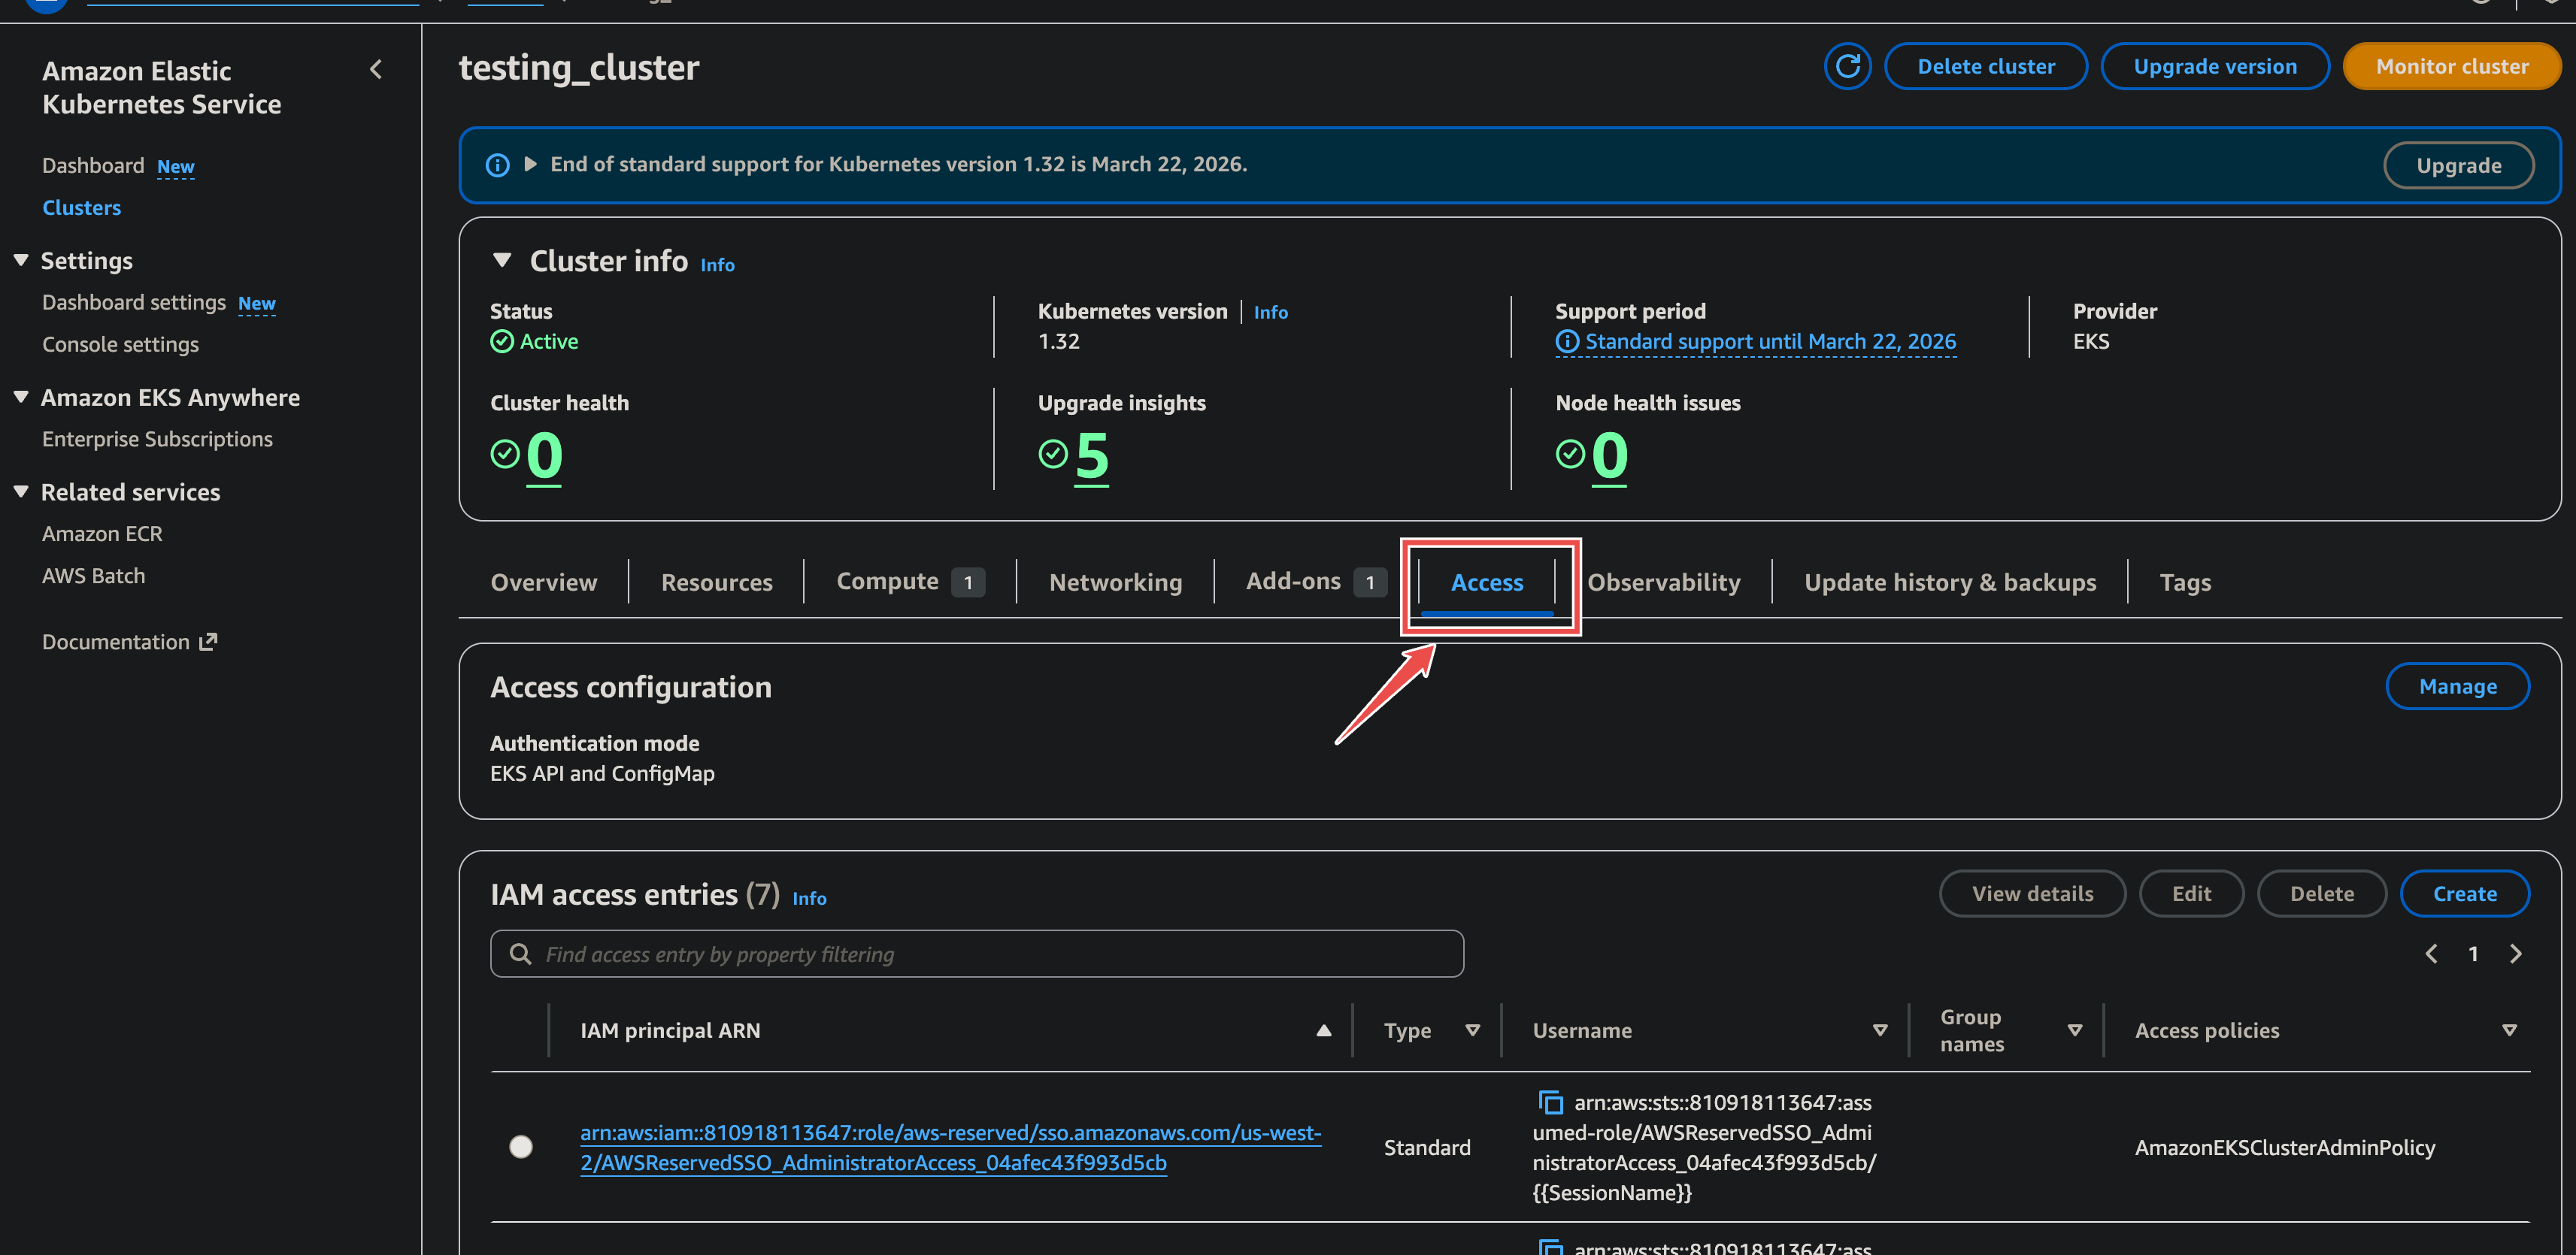This screenshot has height=1255, width=2576.
Task: Sort by IAM principal ARN column arrow
Action: coord(1324,1030)
